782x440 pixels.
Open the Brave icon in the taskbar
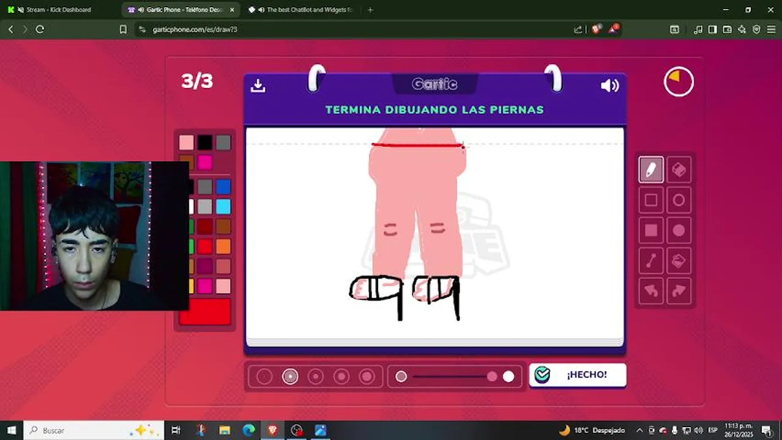click(x=272, y=430)
